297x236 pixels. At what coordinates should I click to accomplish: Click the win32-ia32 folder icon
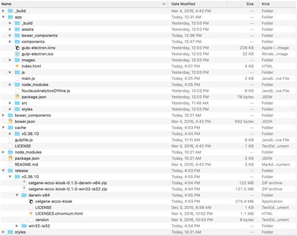coord(24,226)
